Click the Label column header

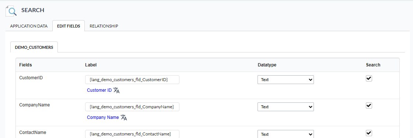pyautogui.click(x=91, y=65)
